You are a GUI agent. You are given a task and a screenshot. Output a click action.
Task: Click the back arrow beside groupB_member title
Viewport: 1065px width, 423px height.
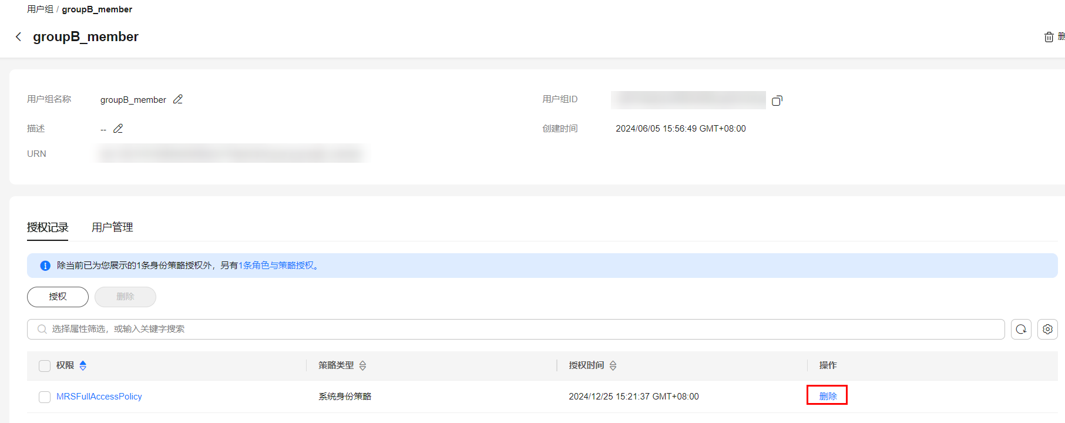pos(18,37)
